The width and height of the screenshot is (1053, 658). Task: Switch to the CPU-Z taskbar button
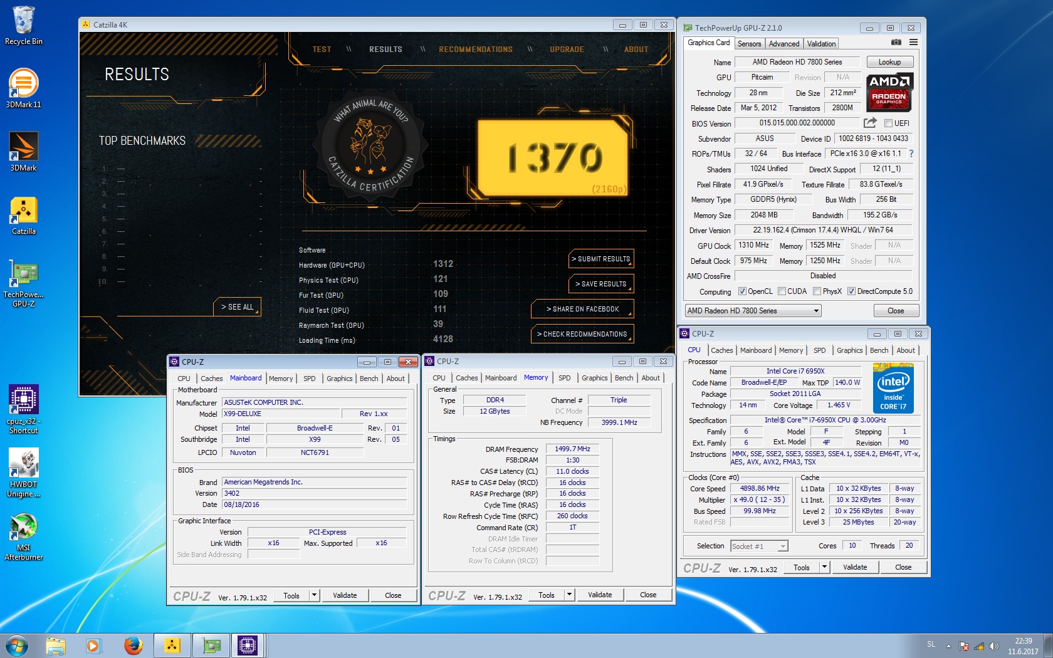pyautogui.click(x=248, y=645)
